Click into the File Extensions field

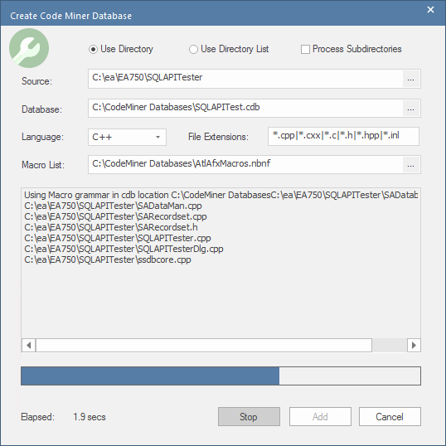coord(343,136)
